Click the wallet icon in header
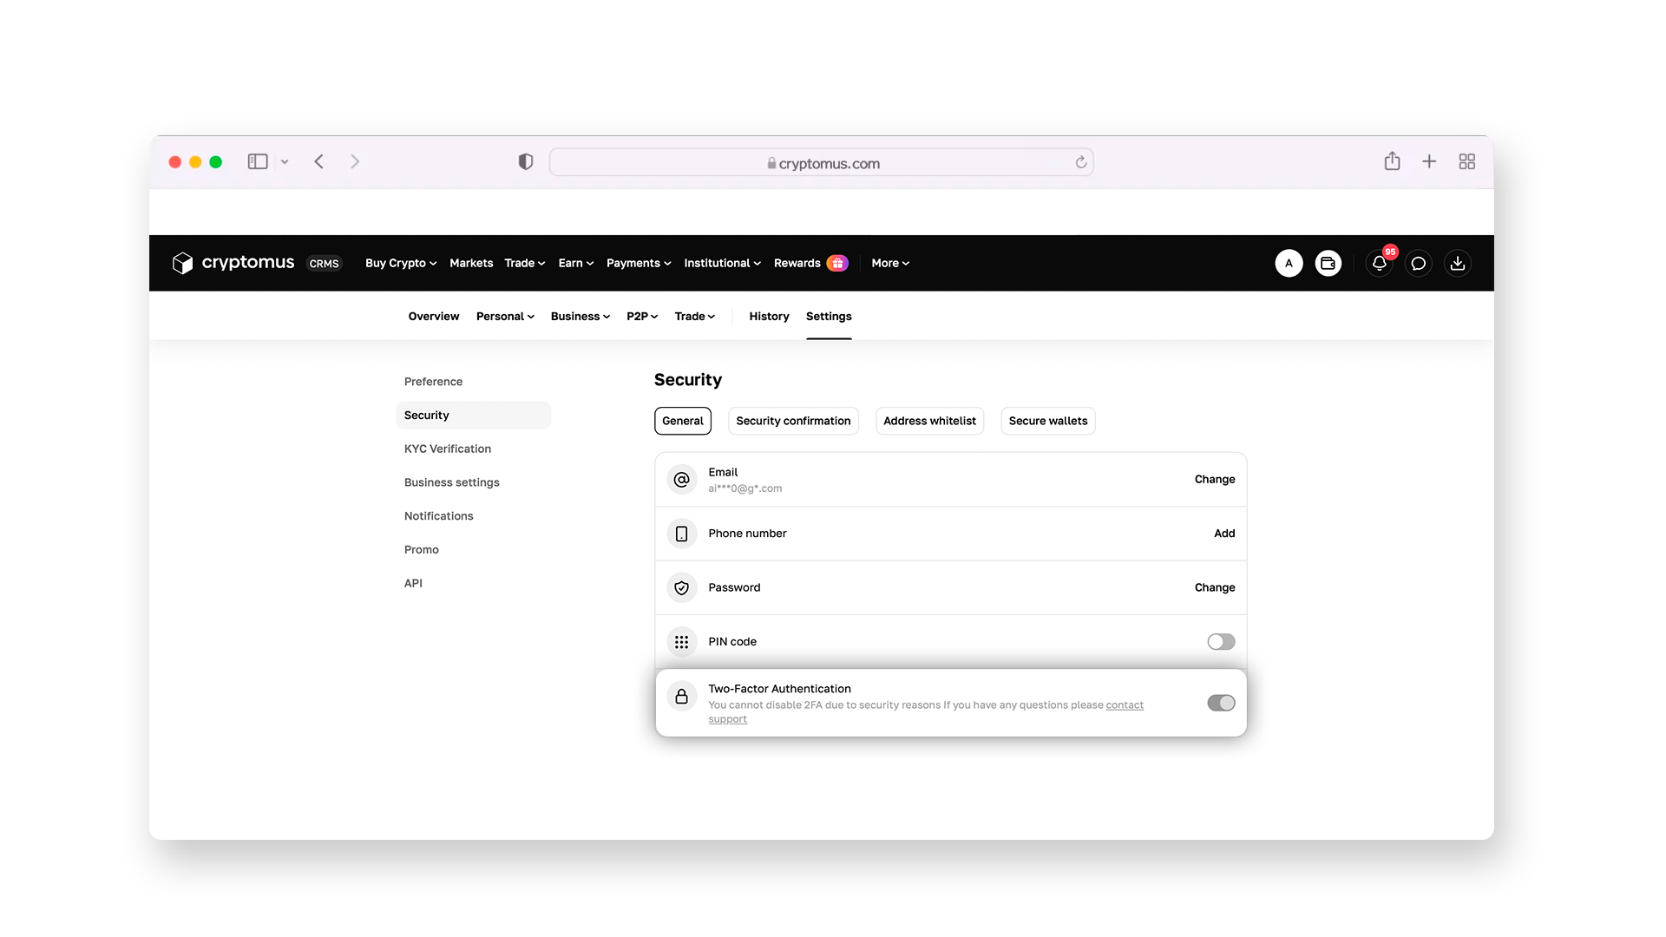1666x937 pixels. click(x=1328, y=263)
